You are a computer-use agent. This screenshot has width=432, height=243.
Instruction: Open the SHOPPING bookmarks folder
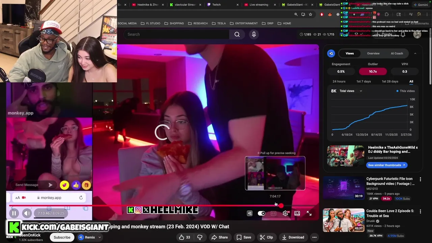click(174, 23)
